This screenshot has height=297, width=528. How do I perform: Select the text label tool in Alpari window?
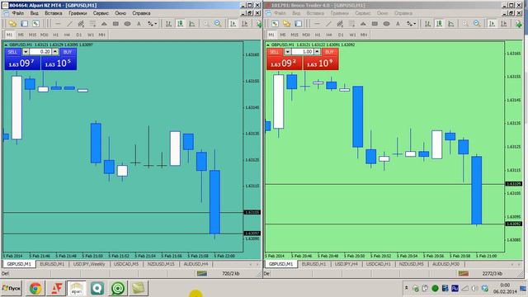click(x=139, y=24)
